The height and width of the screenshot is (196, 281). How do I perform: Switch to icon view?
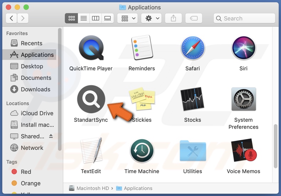[71, 18]
